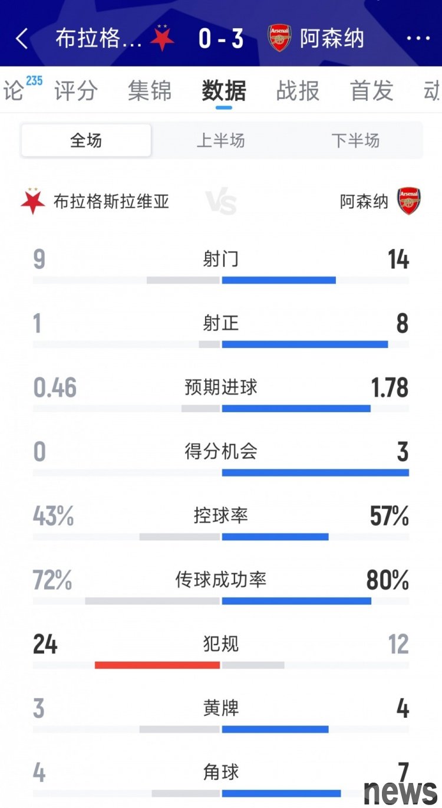Viewport: 442px width, 808px height.
Task: Tap the 控球率 possession stat label
Action: coord(221,516)
